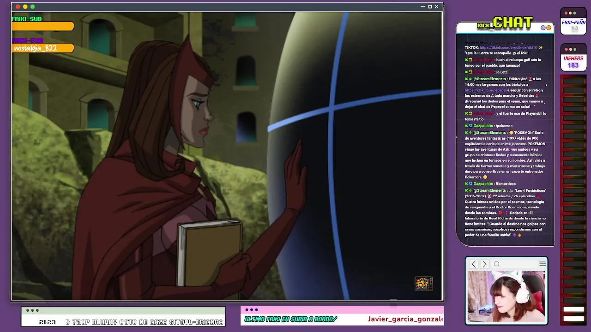Screen dimensions: 591x332
Task: Select Gazpachito's !pokemon chat message
Action: tap(489, 126)
